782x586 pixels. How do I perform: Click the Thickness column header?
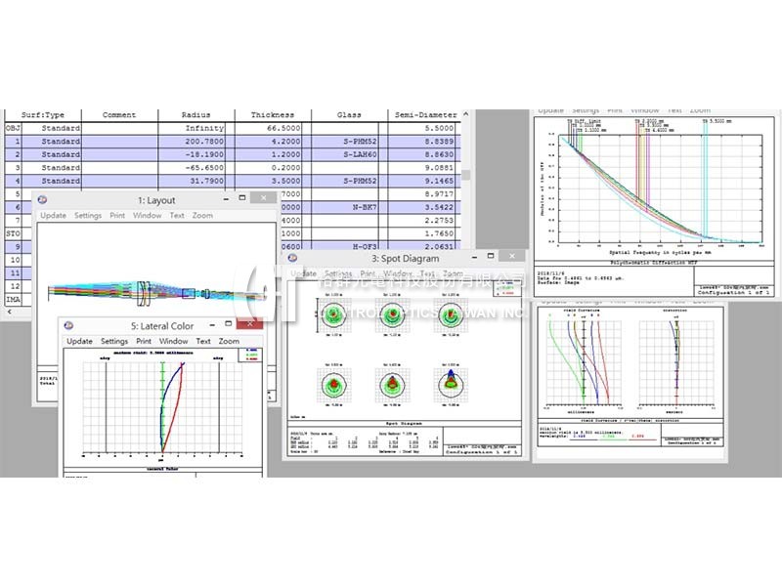[x=272, y=115]
